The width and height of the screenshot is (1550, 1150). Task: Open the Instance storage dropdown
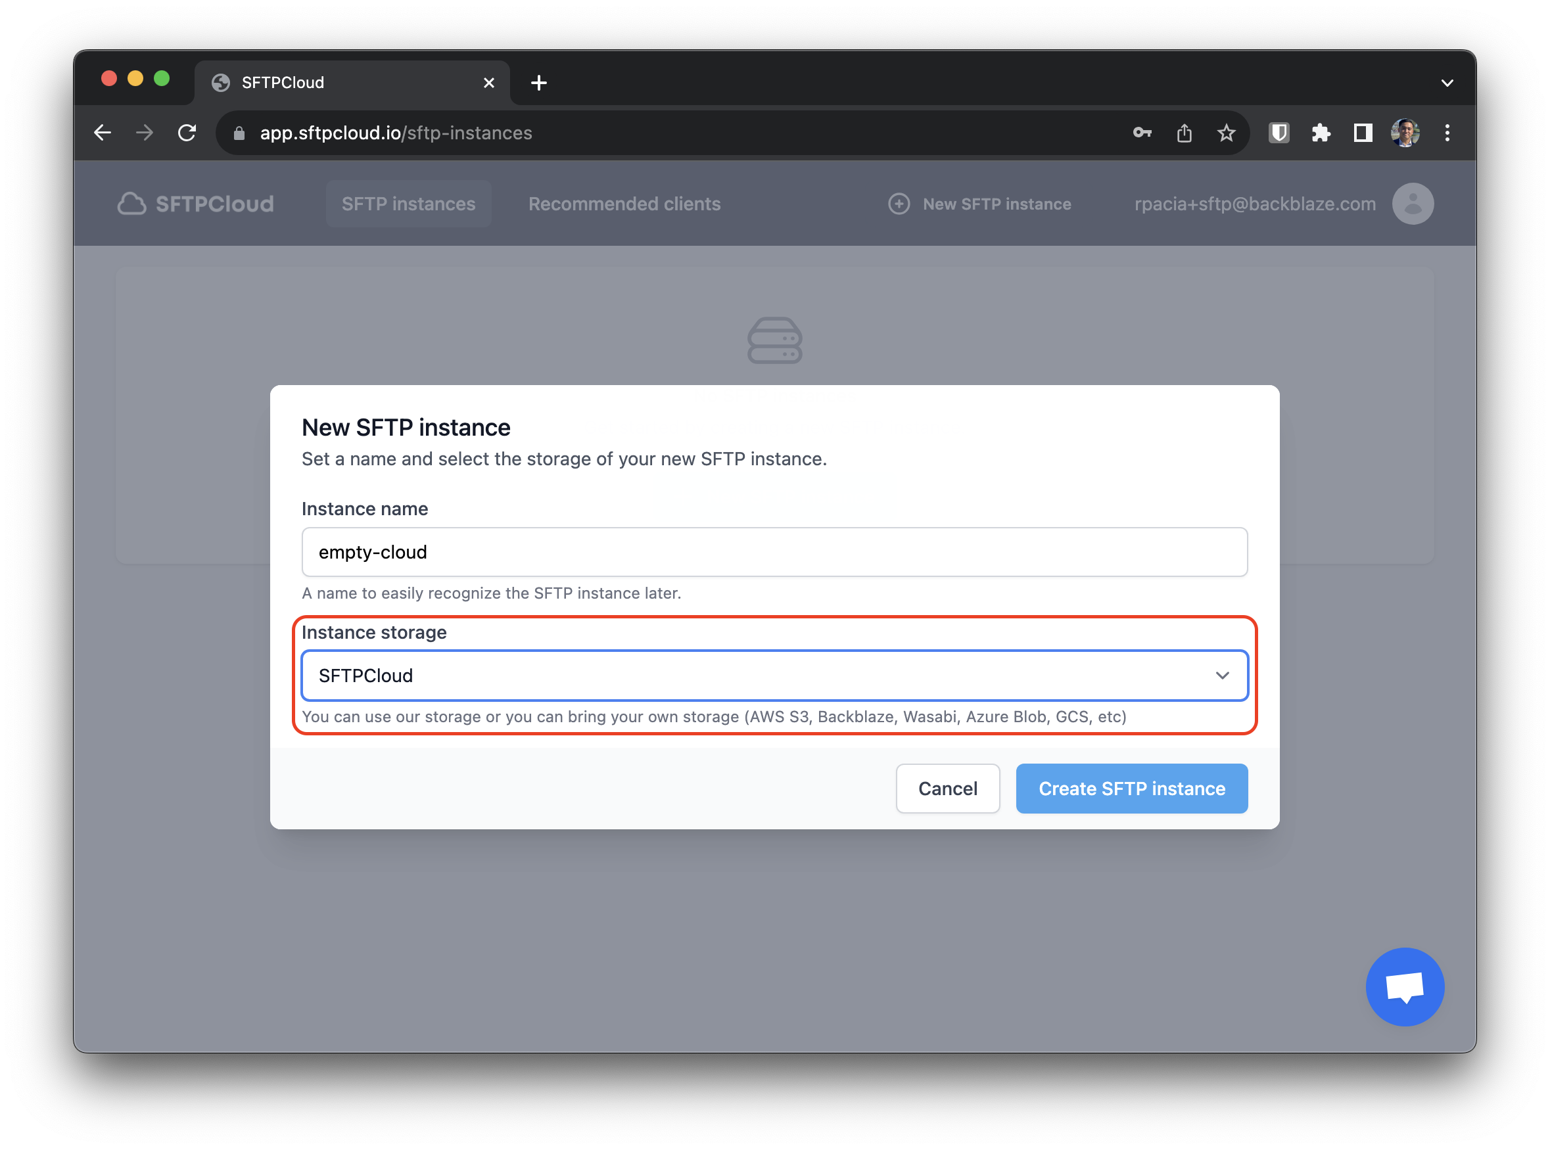click(x=774, y=676)
